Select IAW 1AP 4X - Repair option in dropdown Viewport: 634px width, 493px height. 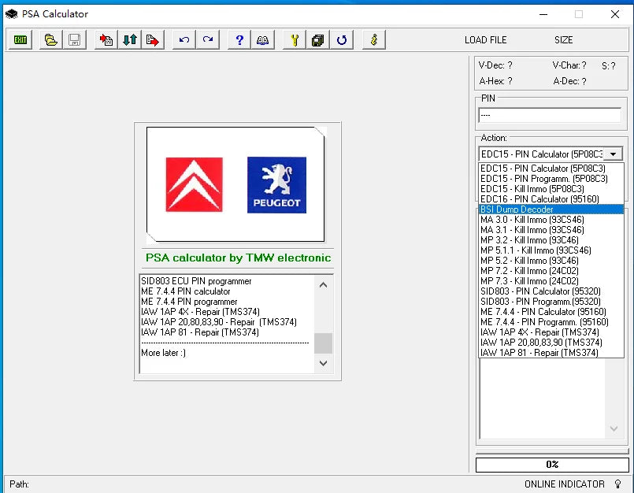coord(551,332)
